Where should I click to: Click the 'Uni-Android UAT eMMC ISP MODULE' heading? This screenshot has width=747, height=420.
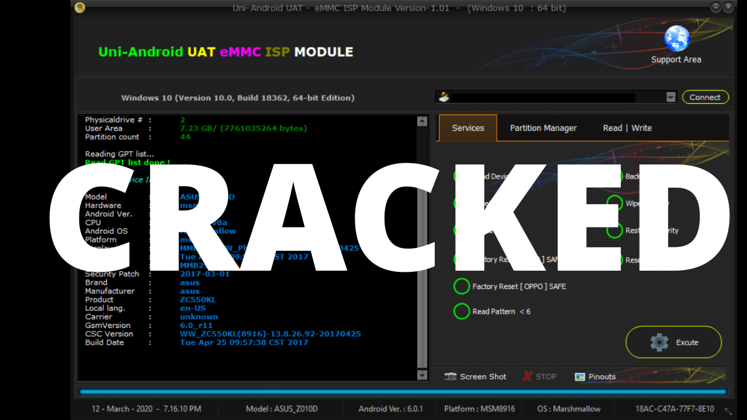point(226,52)
